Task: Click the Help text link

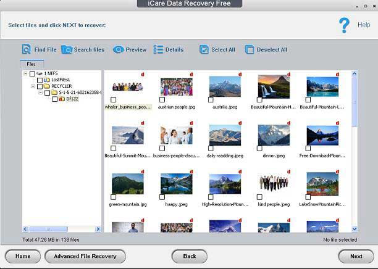Action: (364, 25)
